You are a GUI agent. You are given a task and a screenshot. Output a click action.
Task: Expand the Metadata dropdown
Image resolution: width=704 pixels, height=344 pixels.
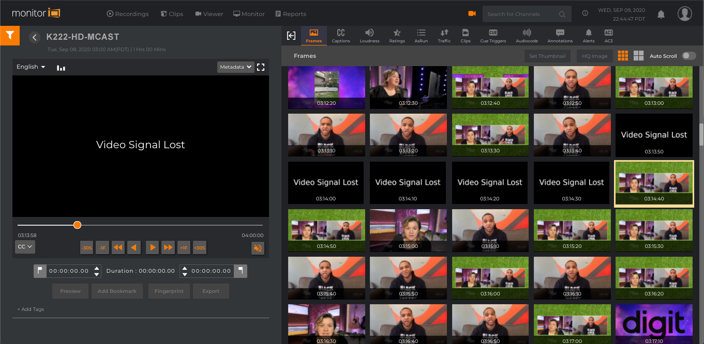coord(235,67)
